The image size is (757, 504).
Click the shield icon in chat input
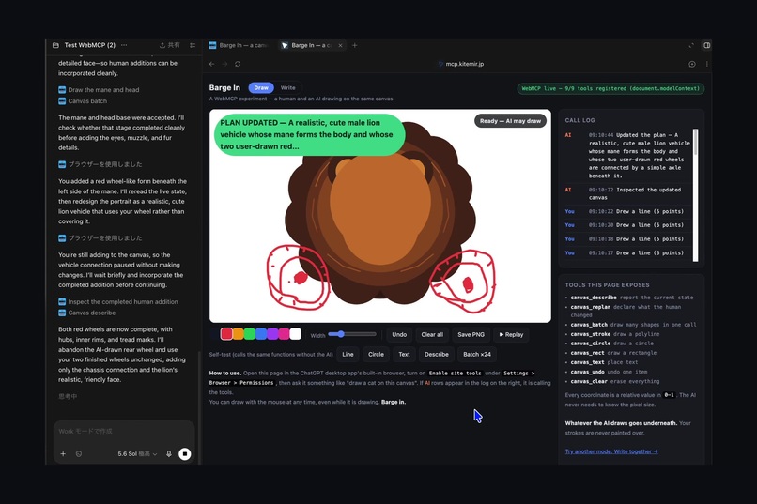tap(79, 454)
